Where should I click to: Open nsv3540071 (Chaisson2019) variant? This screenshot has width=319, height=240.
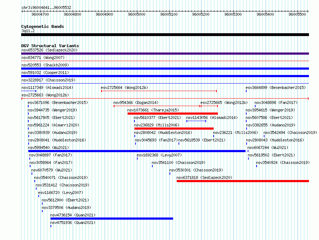61,177
